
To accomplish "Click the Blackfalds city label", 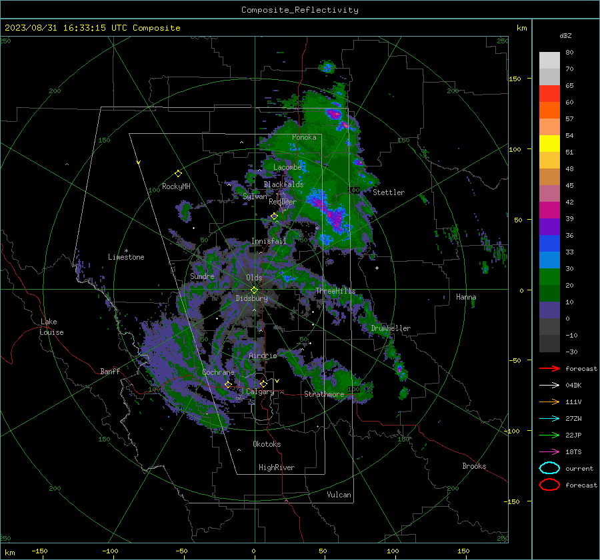I will tap(283, 184).
